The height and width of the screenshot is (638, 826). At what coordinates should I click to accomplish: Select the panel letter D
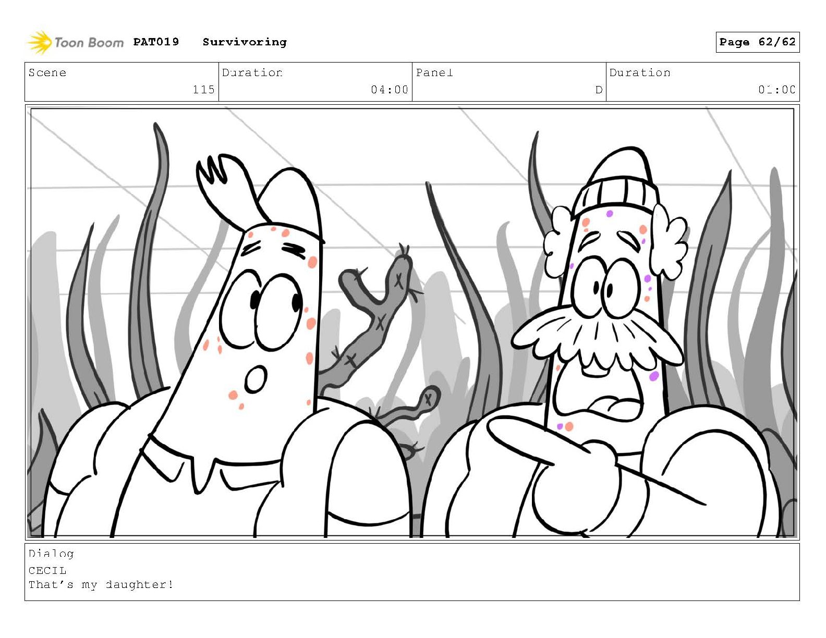[599, 90]
